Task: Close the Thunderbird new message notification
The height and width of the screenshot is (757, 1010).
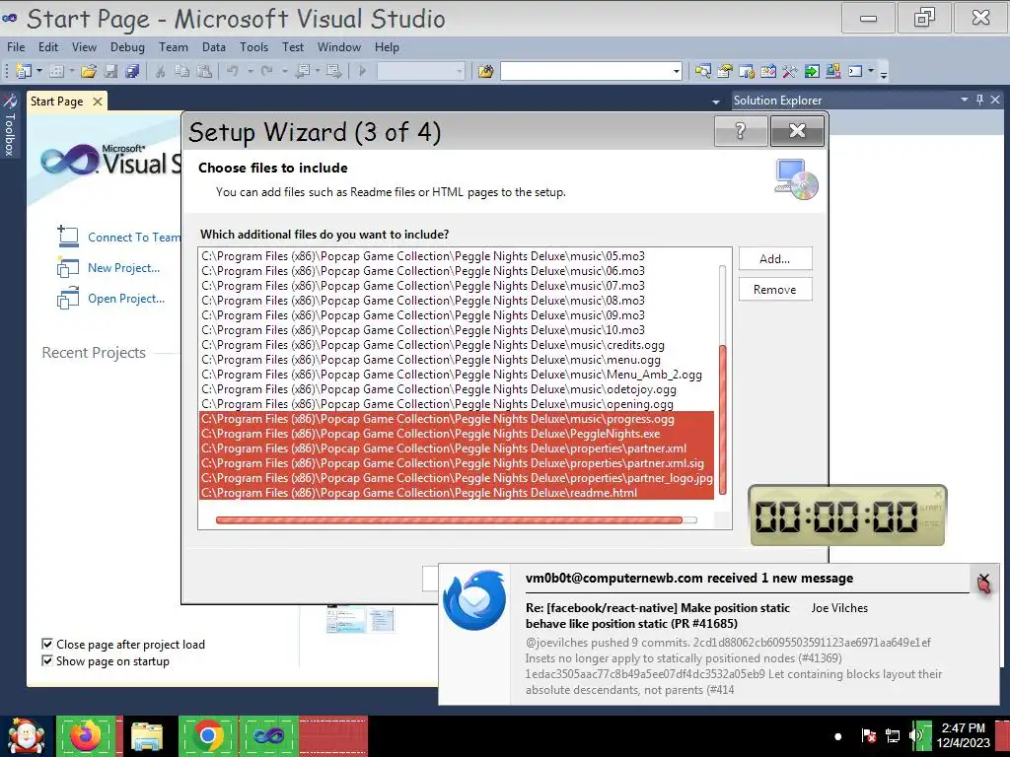Action: pyautogui.click(x=983, y=581)
